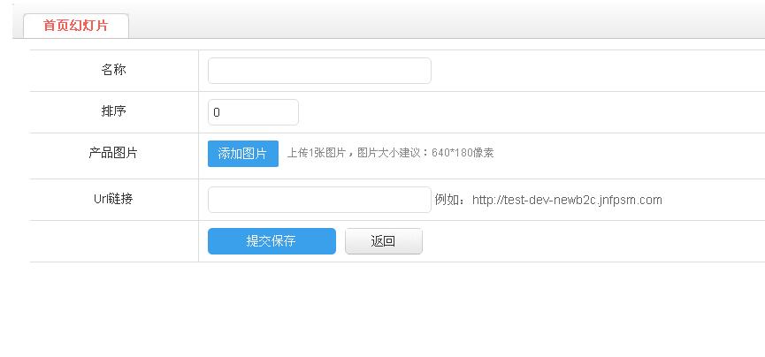The image size is (765, 357).
Task: Focus the 排序 number field
Action: pyautogui.click(x=253, y=112)
